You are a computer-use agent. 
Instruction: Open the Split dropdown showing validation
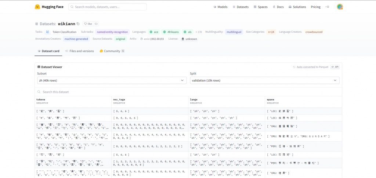click(265, 80)
